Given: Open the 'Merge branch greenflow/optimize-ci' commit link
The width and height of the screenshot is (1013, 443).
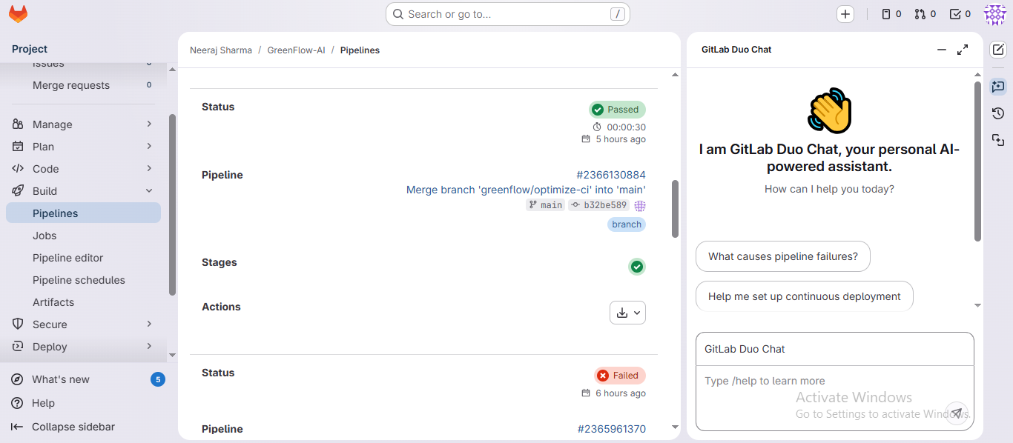Looking at the screenshot, I should (x=526, y=190).
